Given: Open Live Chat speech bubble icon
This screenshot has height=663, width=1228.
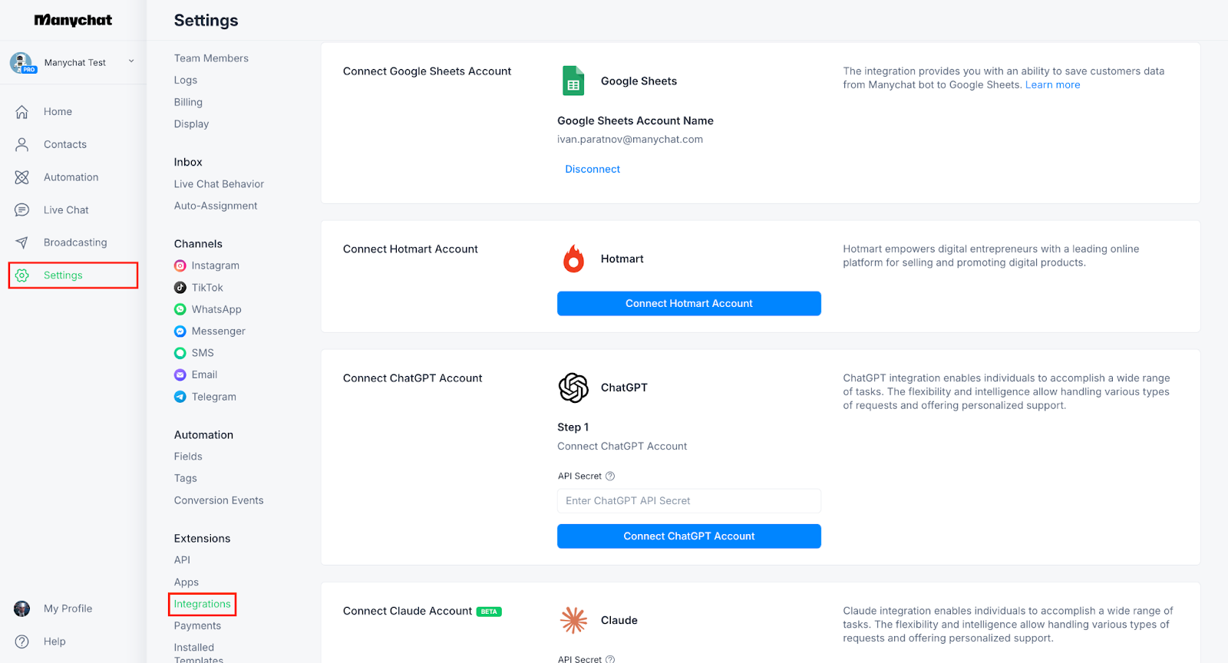Looking at the screenshot, I should [22, 210].
